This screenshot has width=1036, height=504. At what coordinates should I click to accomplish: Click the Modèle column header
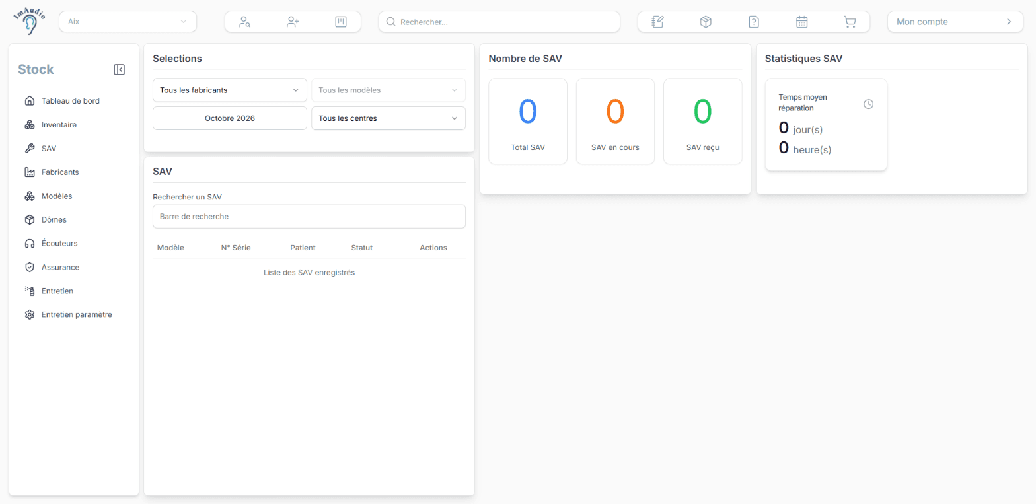(x=170, y=248)
